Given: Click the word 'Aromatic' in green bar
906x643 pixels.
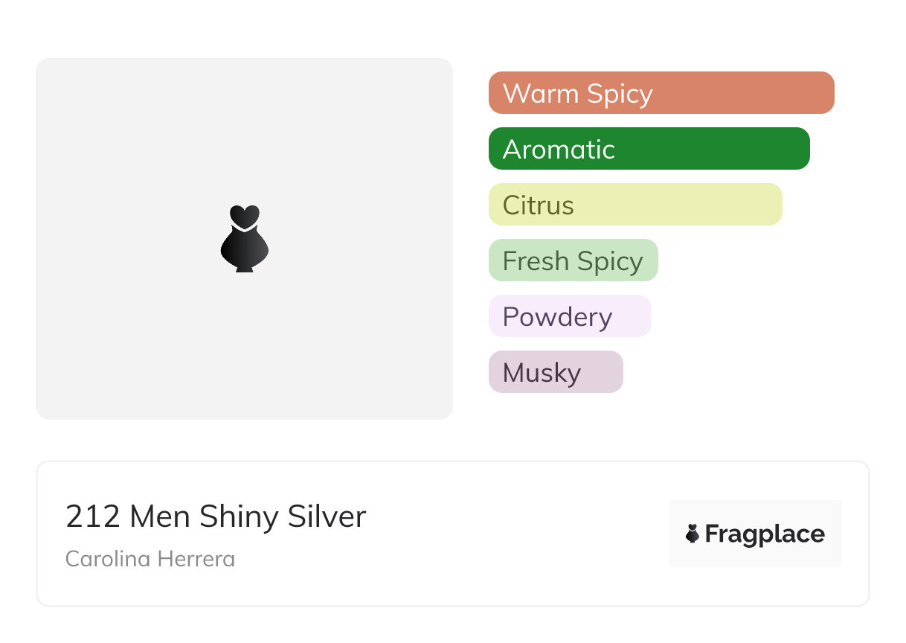Looking at the screenshot, I should (x=559, y=150).
